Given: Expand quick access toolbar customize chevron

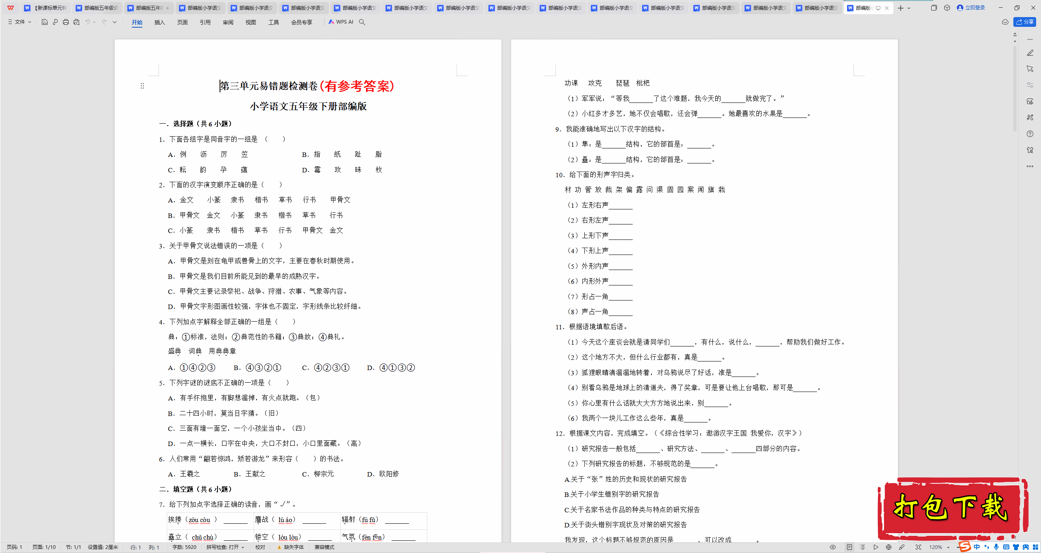Looking at the screenshot, I should coord(115,22).
